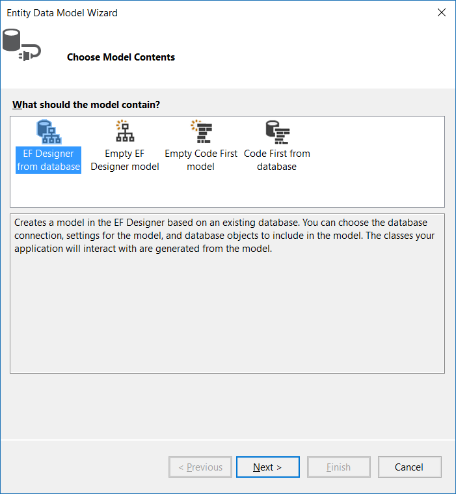Click the 'Code First from database' label
Screen dimensions: 456x494
[277, 160]
